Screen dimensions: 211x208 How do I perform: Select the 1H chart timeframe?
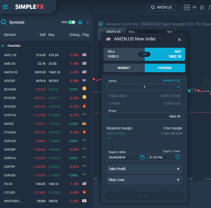coord(194,7)
